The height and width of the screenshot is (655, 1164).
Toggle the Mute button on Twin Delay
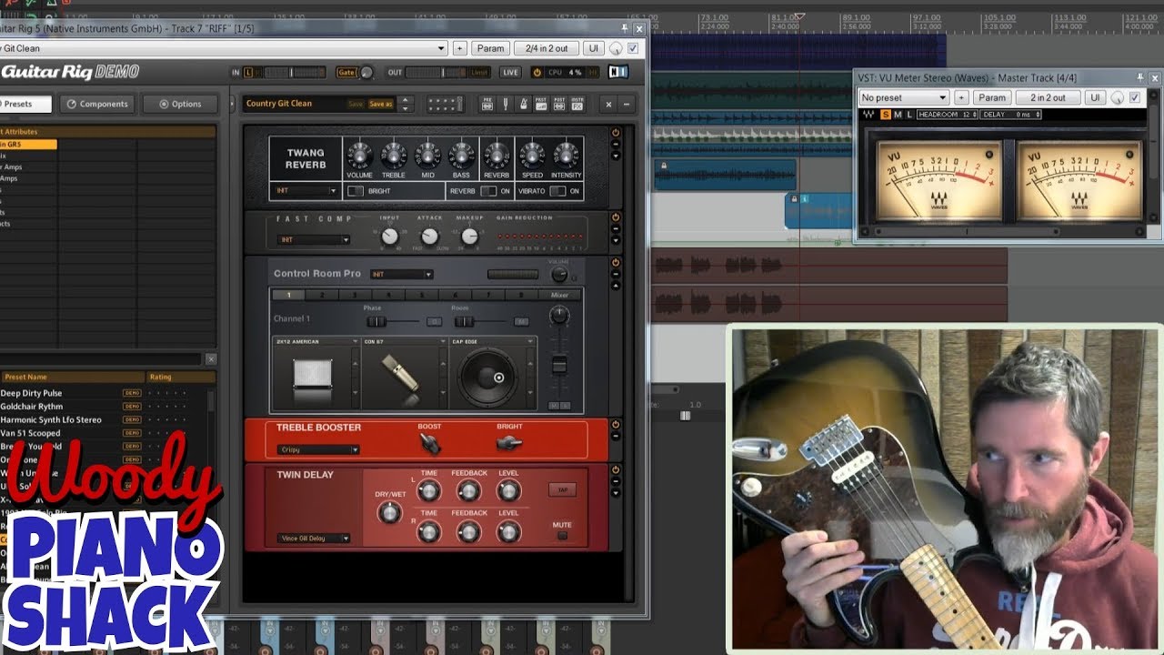pos(562,535)
